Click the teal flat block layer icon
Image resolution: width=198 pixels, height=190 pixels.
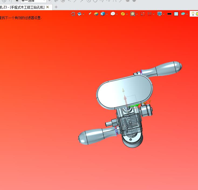point(183,14)
